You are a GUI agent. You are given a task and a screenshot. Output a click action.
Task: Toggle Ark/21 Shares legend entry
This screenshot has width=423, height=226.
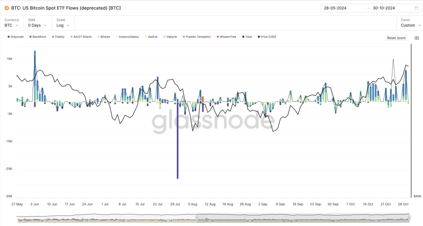(81, 37)
